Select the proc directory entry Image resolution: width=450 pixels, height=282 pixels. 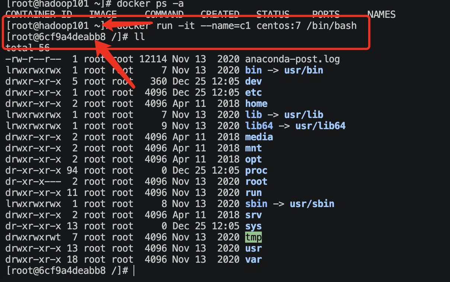(x=256, y=170)
